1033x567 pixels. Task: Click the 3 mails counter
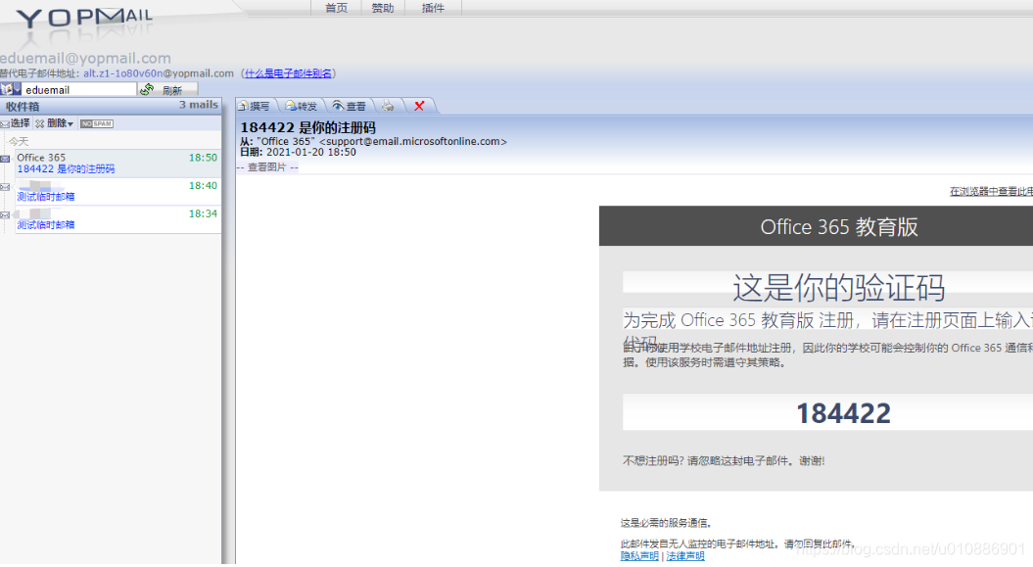pos(199,105)
